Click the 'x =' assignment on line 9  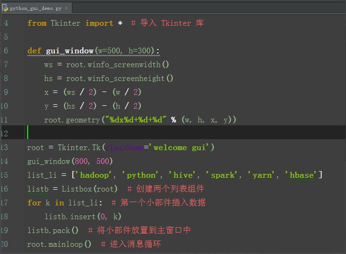(51, 92)
